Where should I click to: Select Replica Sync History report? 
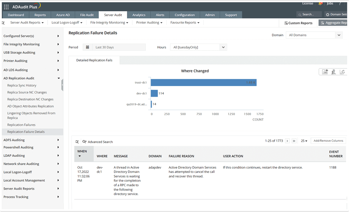22,85
